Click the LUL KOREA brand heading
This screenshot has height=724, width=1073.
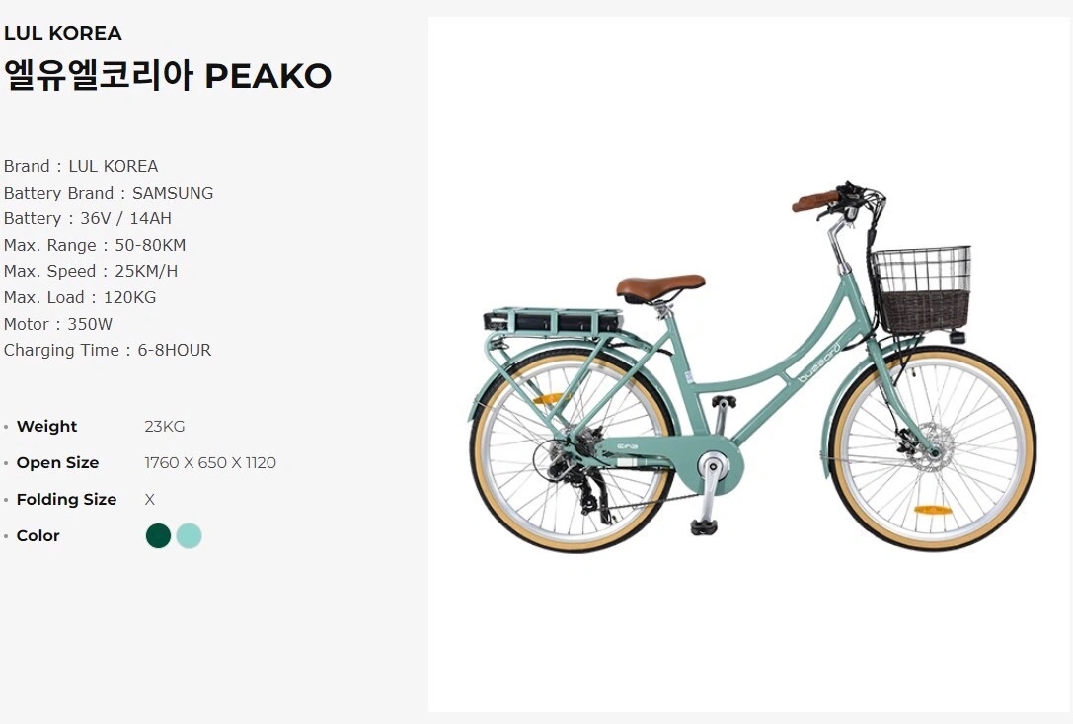click(x=63, y=33)
